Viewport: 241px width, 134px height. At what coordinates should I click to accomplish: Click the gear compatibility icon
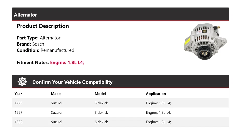(x=22, y=82)
